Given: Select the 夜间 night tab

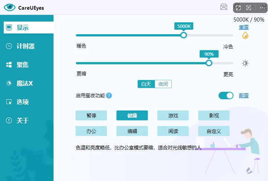Looking at the screenshot, I should click(163, 84).
